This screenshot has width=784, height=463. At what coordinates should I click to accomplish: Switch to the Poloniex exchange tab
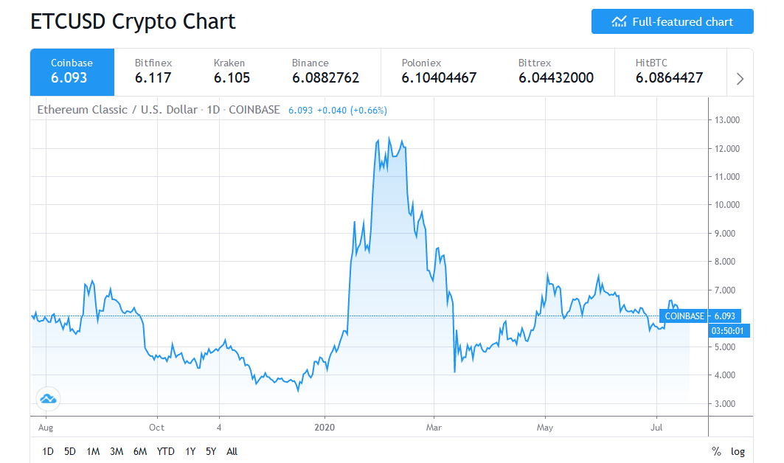coord(439,72)
